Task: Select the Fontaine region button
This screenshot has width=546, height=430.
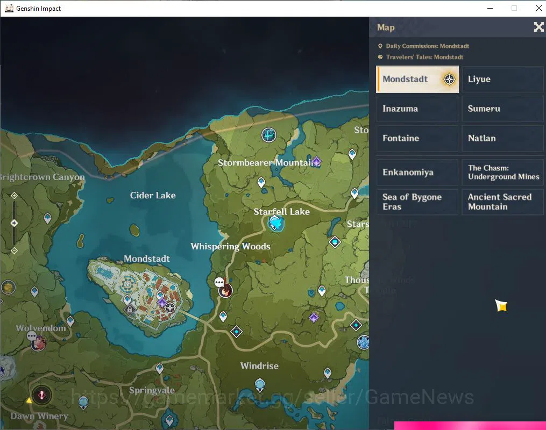Action: tap(417, 139)
